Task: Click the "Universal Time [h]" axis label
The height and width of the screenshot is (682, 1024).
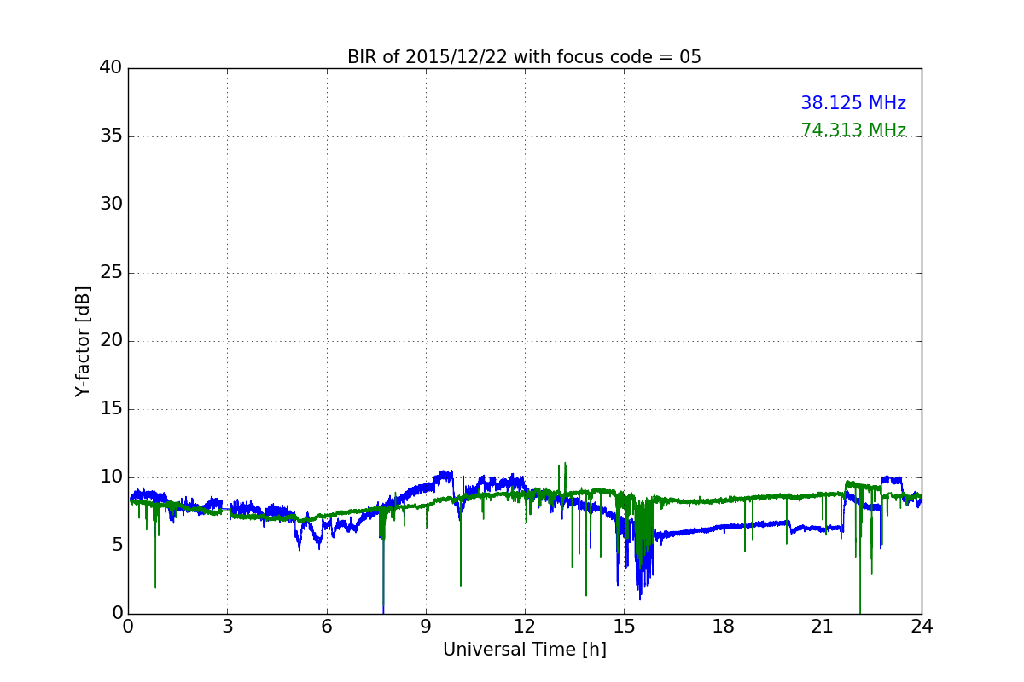Action: [525, 650]
